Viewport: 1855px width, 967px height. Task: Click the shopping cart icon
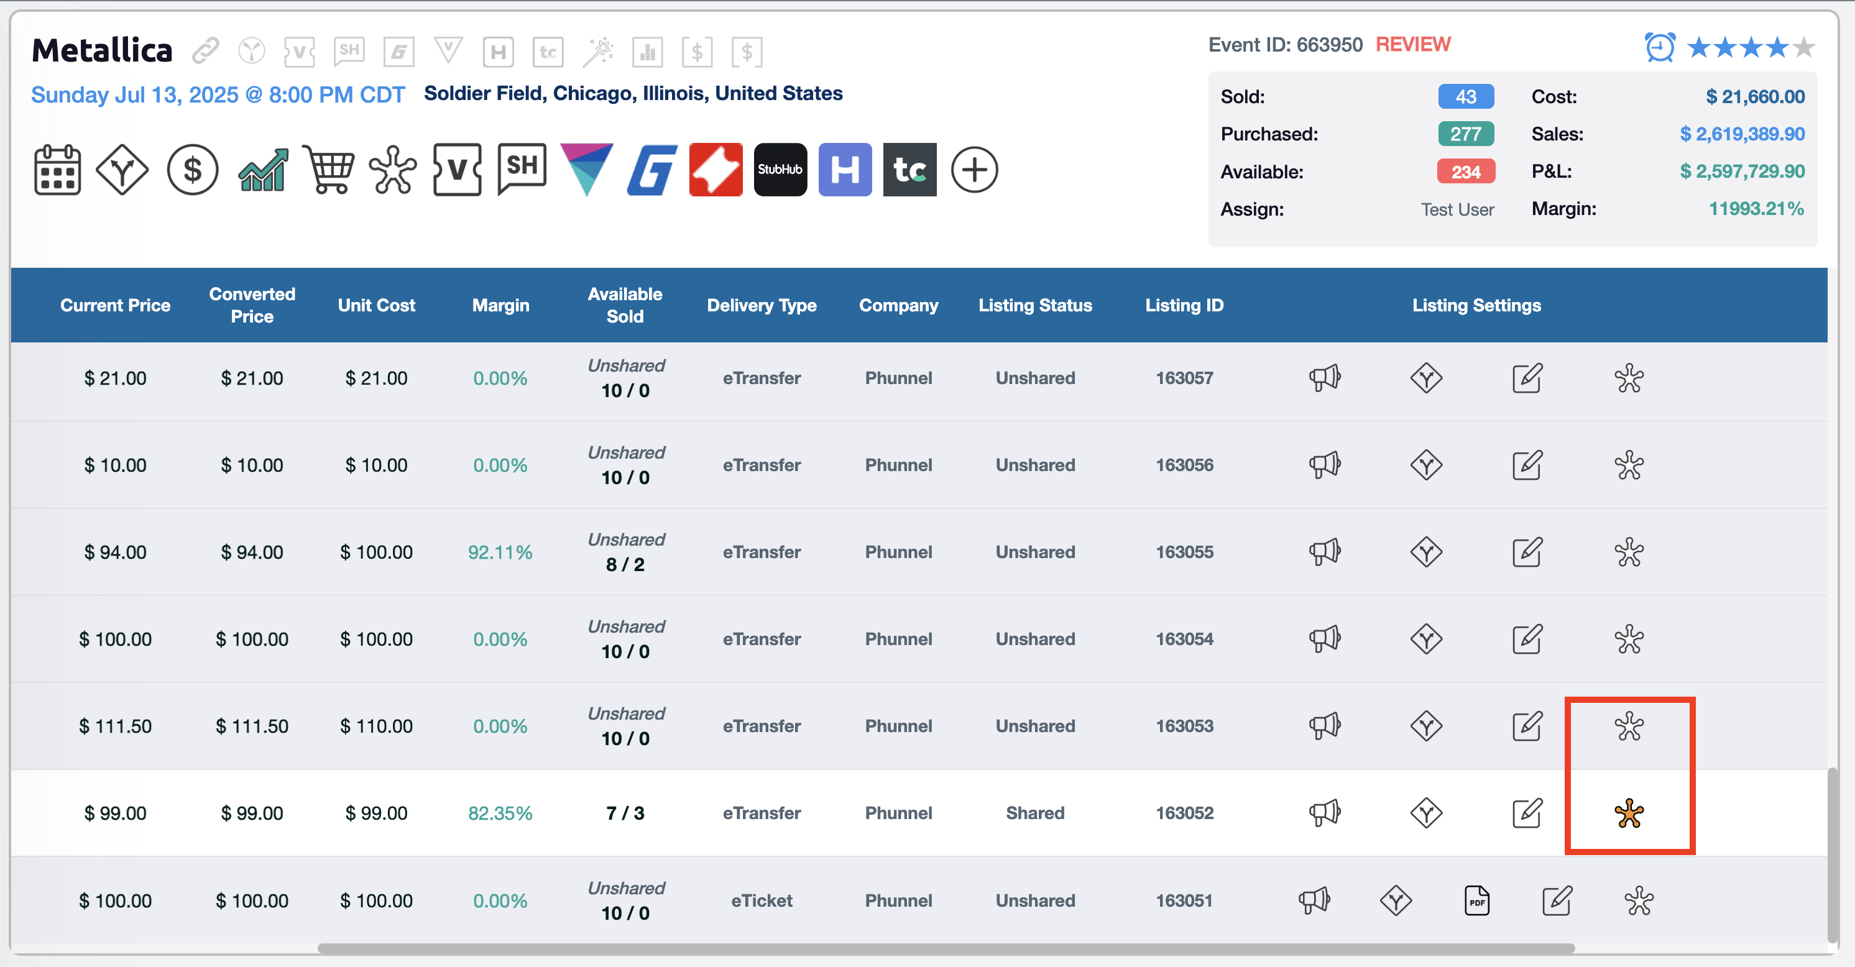coord(328,170)
